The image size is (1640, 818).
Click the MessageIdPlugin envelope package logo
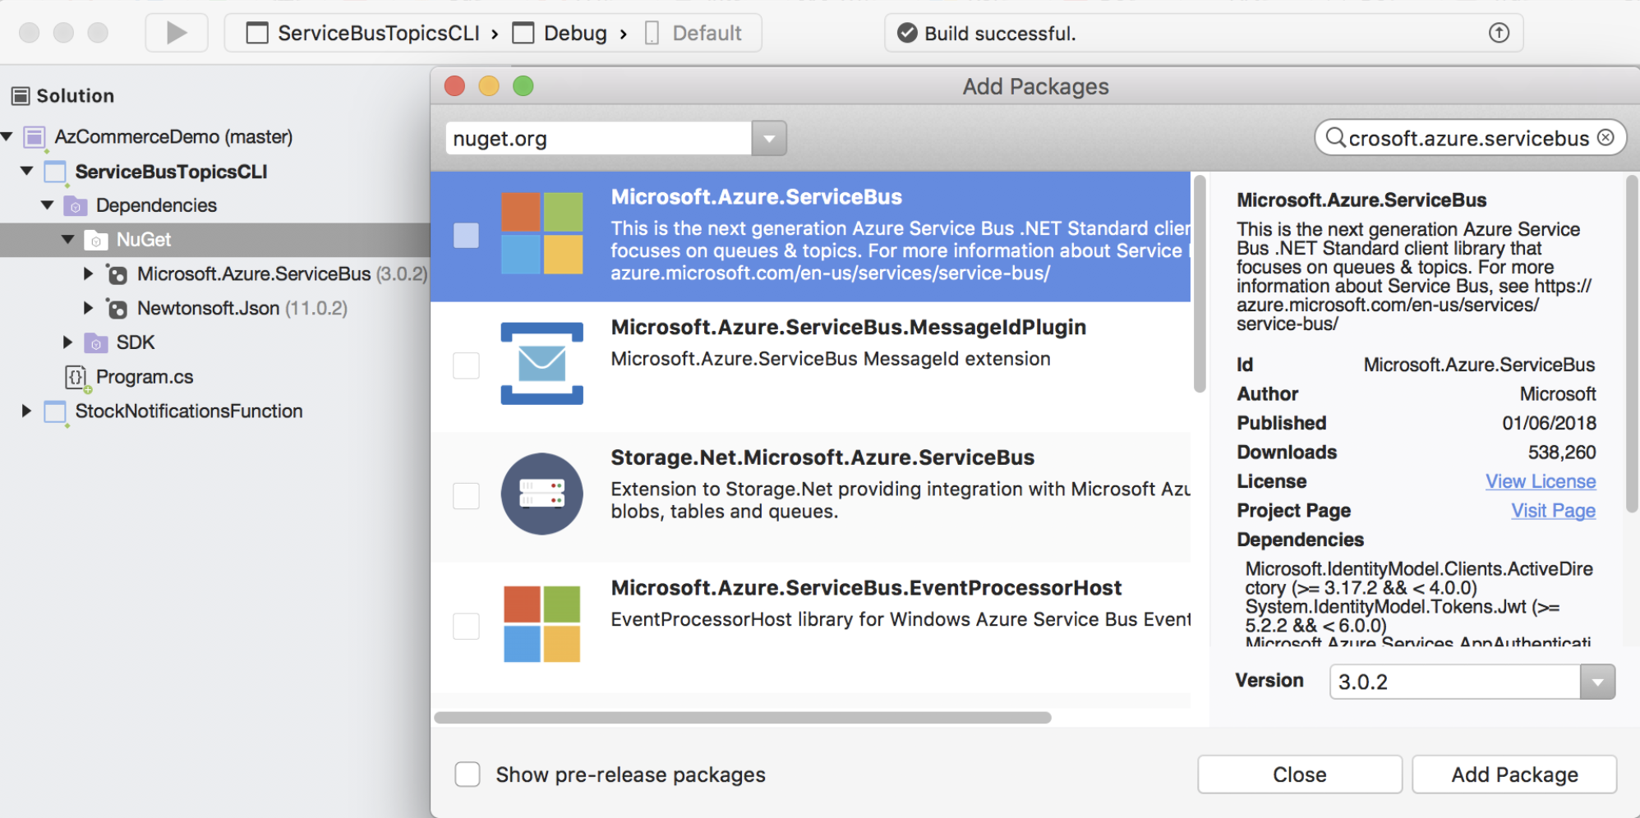click(541, 363)
